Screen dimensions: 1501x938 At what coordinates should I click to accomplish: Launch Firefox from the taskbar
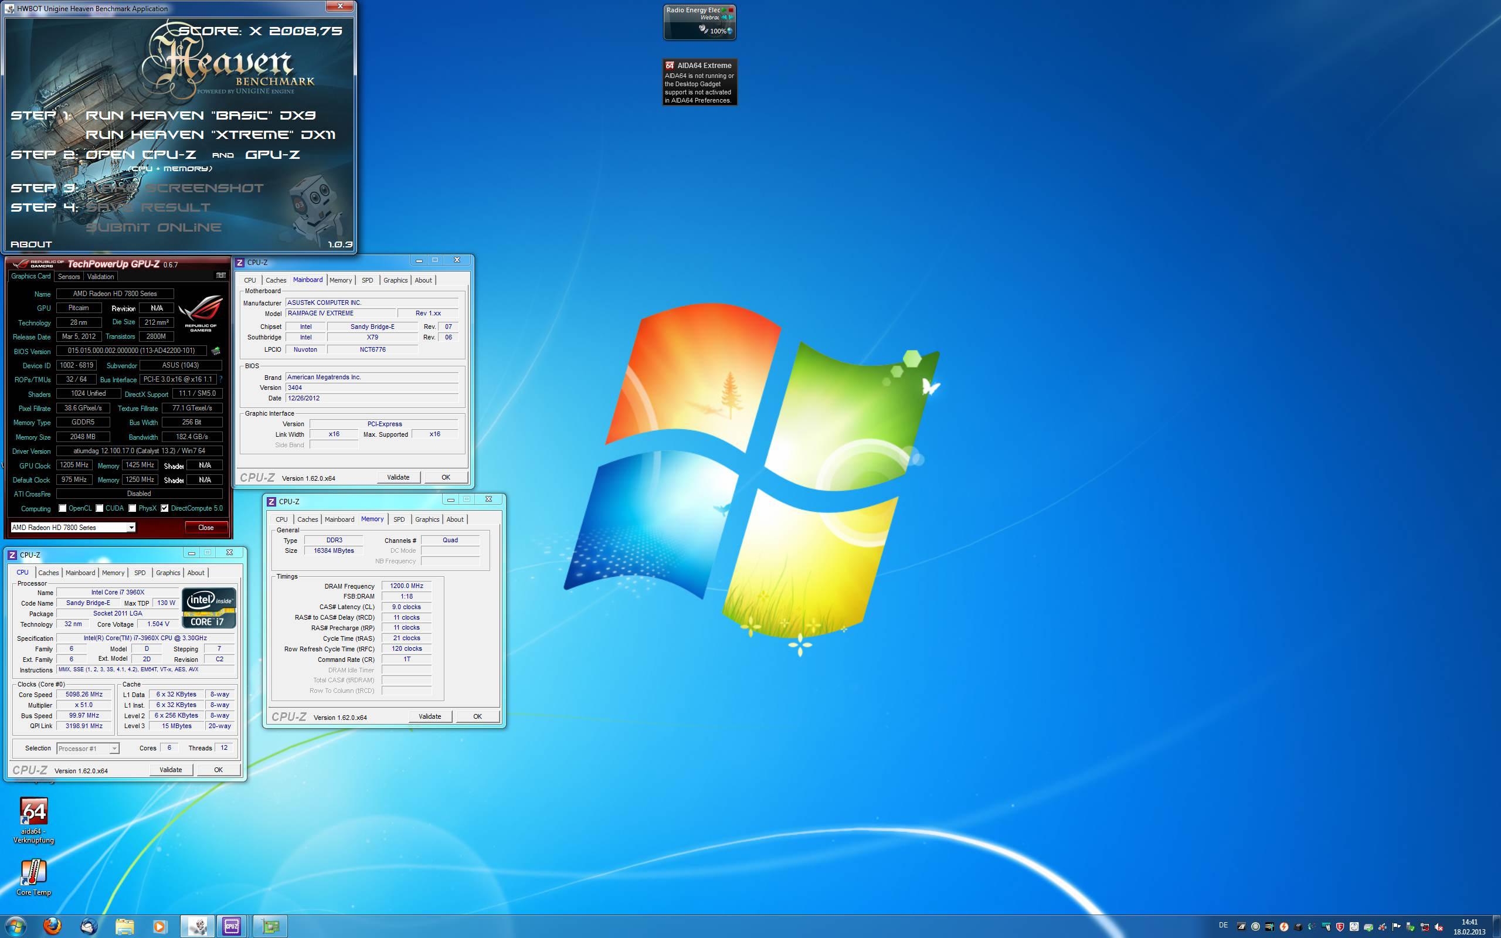click(x=53, y=927)
